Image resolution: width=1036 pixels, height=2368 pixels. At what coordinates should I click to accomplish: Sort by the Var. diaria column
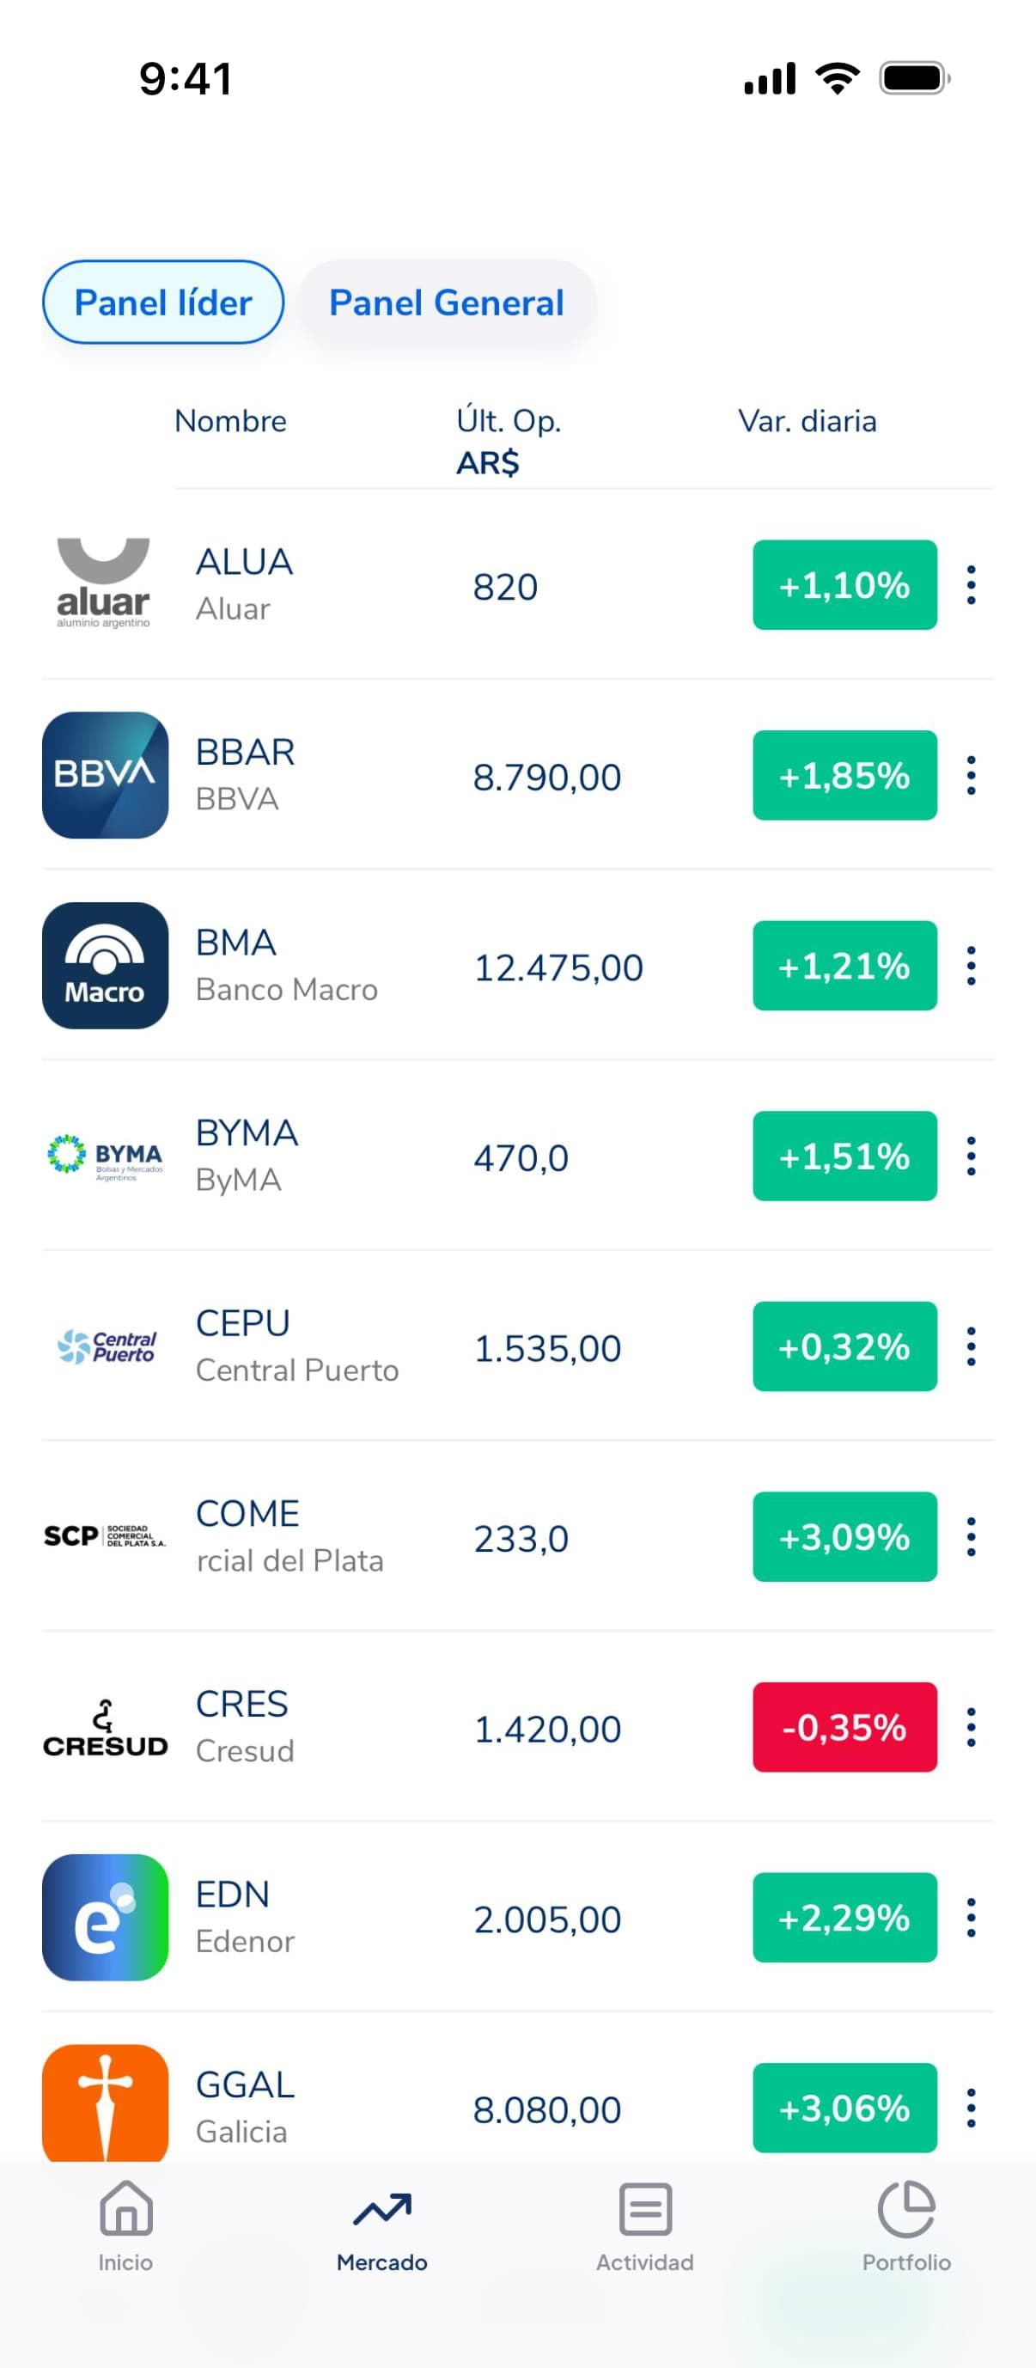click(807, 421)
